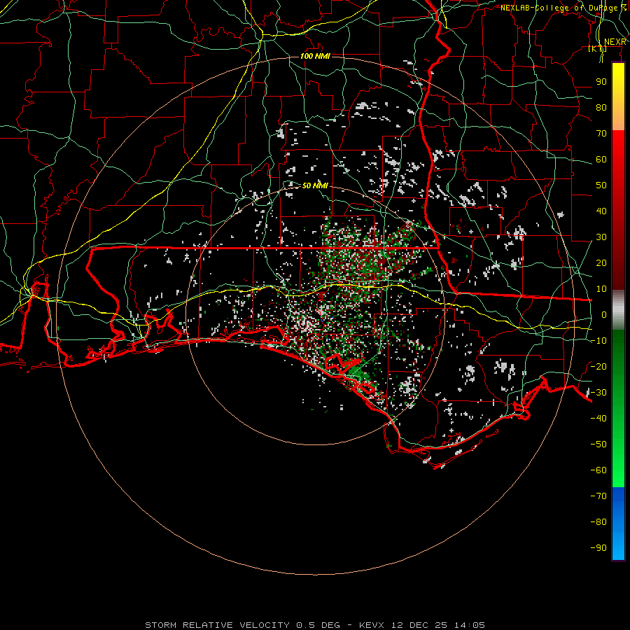Click the -30 value on velocity scale
630x630 pixels.
click(598, 393)
